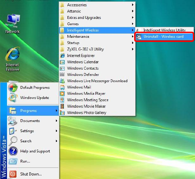Expand the Intelligent Wireless submenu arrow
This screenshot has height=179, width=195.
tap(133, 30)
